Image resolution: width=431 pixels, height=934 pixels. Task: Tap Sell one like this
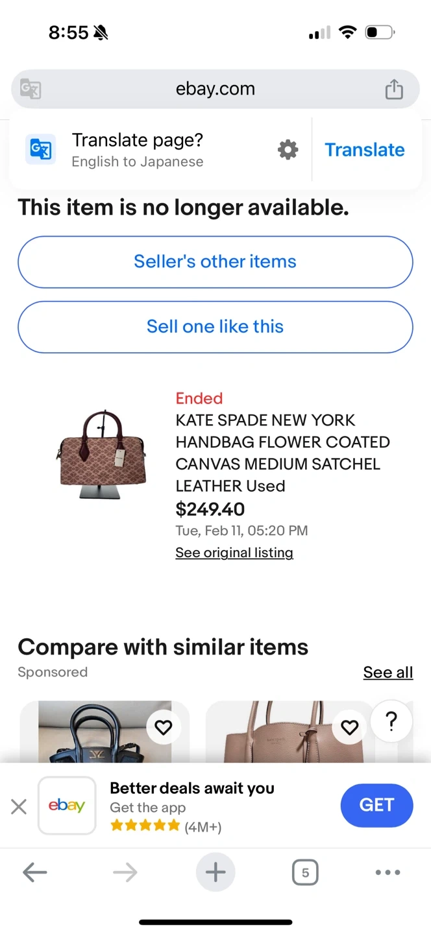point(215,327)
